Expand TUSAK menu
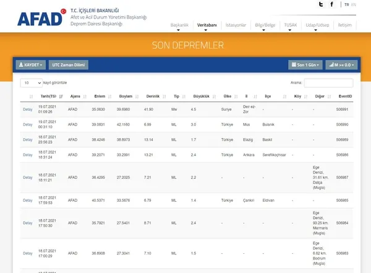371x273 pixels. [x=291, y=25]
